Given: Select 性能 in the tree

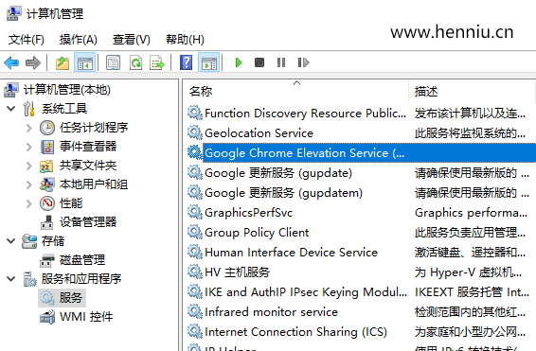Looking at the screenshot, I should point(71,203).
